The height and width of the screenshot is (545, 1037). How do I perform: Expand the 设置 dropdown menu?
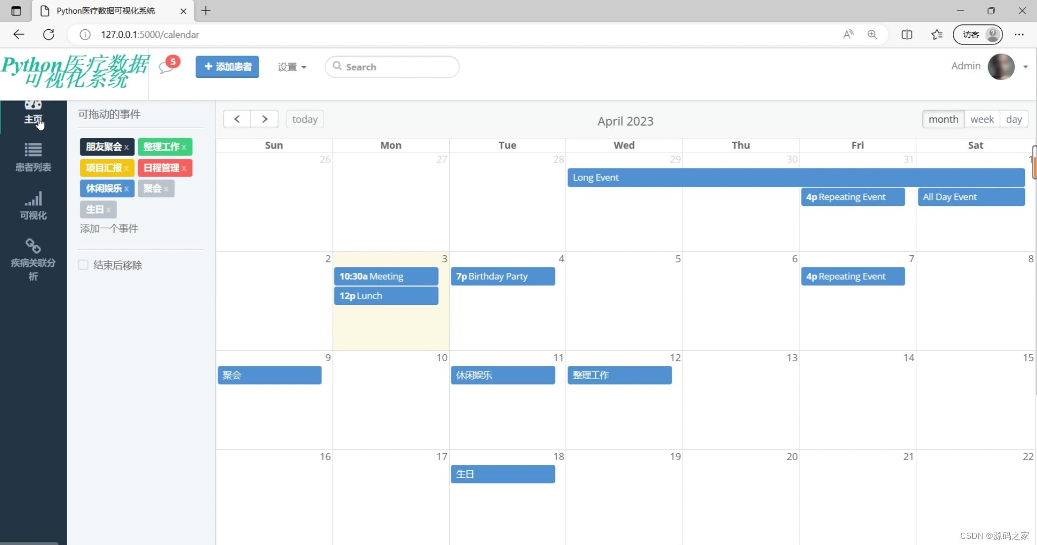click(292, 67)
